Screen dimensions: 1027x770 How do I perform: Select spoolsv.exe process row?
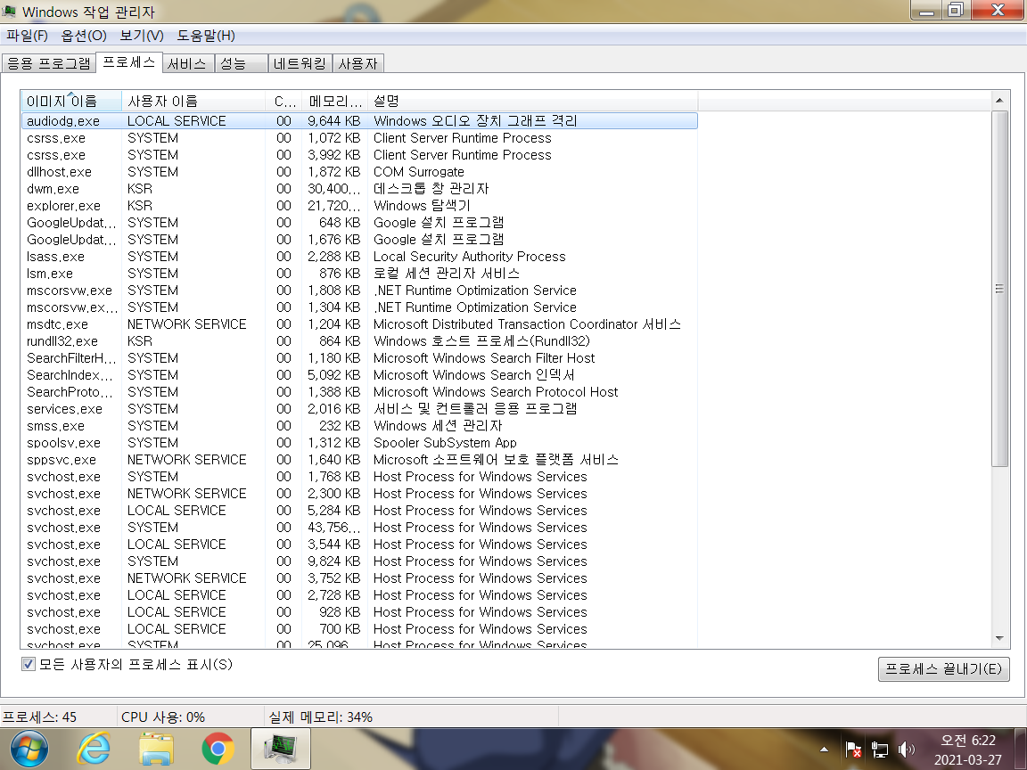(359, 443)
